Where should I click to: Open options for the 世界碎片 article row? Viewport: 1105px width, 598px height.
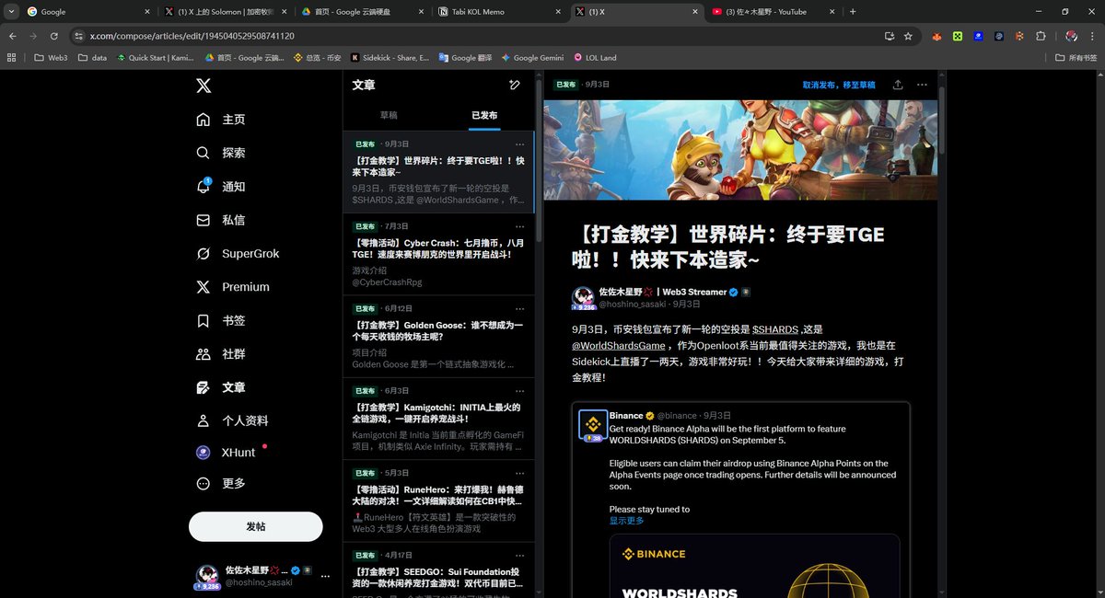[520, 144]
